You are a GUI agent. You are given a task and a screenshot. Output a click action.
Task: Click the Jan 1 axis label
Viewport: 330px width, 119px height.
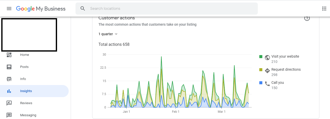click(126, 112)
